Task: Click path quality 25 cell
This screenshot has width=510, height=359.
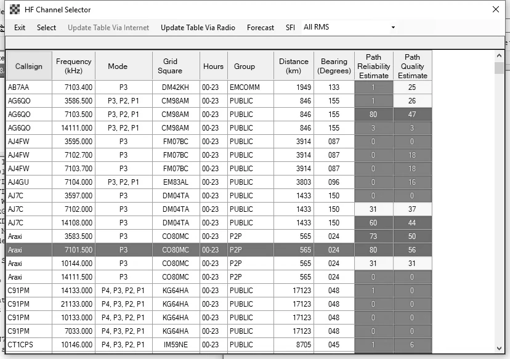Action: pyautogui.click(x=413, y=87)
